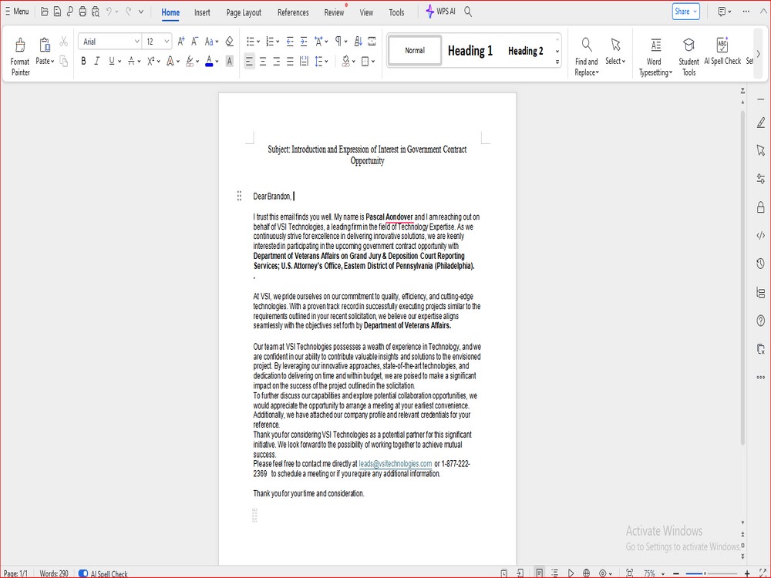
Task: Expand the numbered list dropdown
Action: pyautogui.click(x=278, y=42)
